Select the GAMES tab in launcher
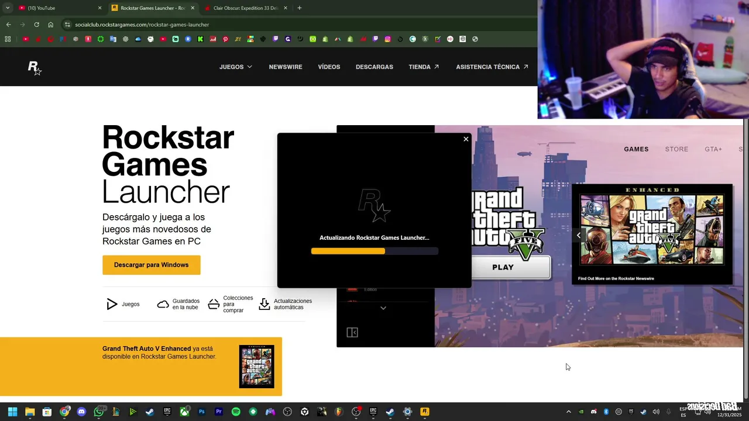Screen dimensions: 749x421 coord(636,149)
